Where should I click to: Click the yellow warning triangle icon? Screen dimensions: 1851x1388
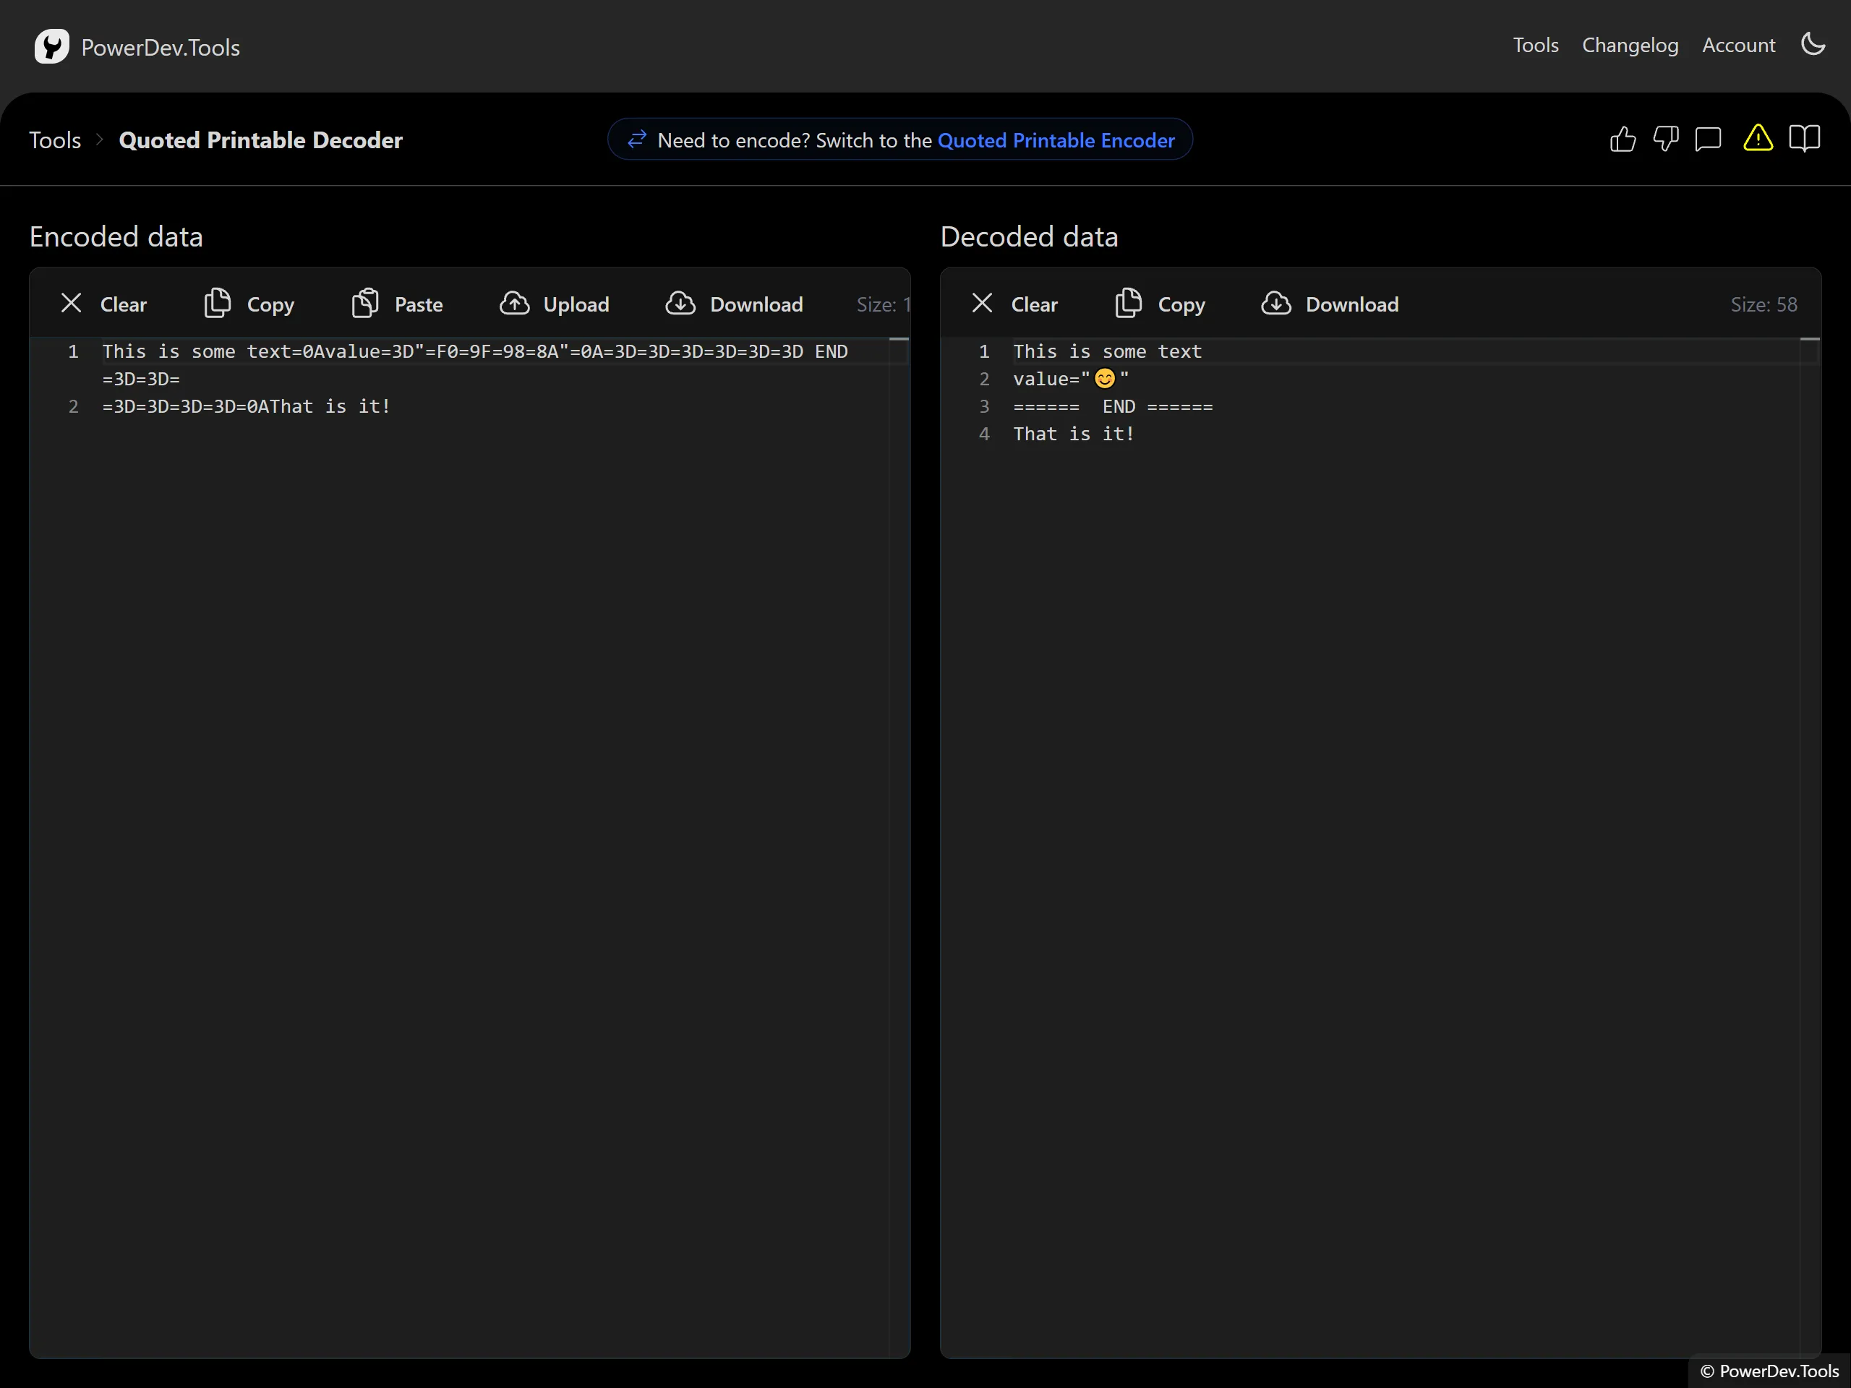point(1757,138)
